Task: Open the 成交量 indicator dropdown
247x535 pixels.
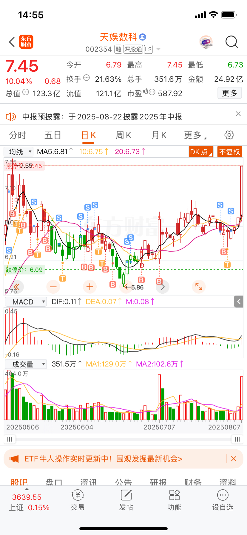Action: click(x=26, y=364)
